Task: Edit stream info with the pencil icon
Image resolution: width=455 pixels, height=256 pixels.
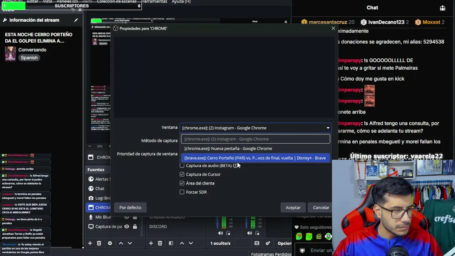Action: coord(76,20)
